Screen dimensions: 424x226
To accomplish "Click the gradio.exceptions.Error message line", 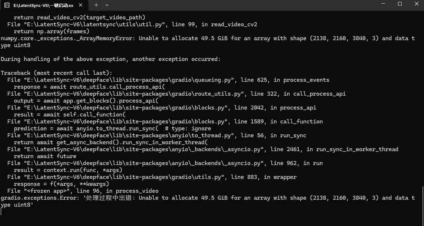I will tap(208, 201).
